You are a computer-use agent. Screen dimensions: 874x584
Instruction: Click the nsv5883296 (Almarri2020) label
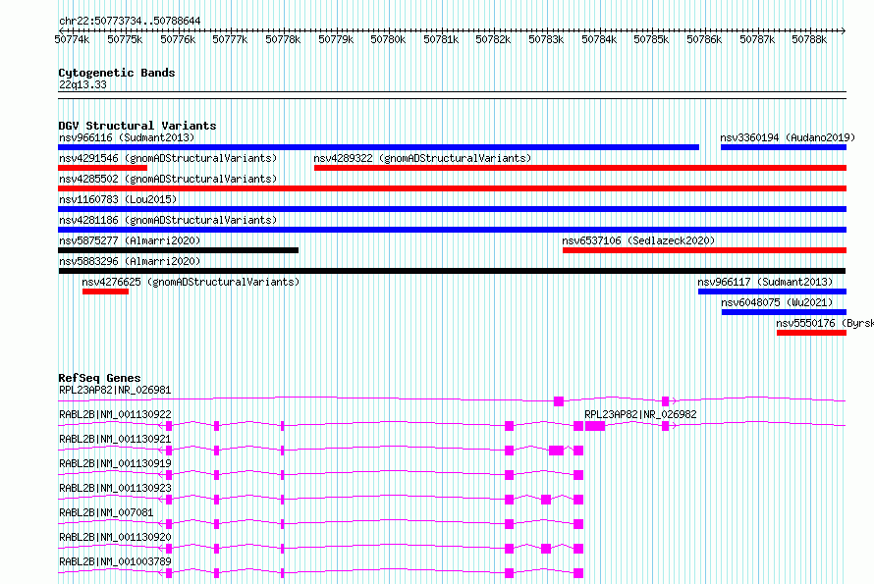click(130, 261)
